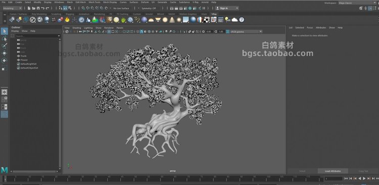The width and height of the screenshot is (379, 185).
Task: Open the Sign In dropdown
Action: pyautogui.click(x=227, y=8)
